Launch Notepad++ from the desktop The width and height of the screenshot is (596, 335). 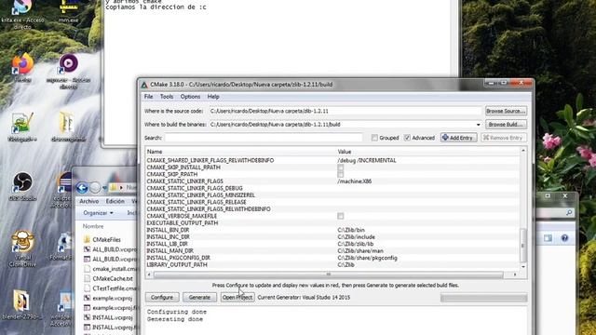pos(22,123)
